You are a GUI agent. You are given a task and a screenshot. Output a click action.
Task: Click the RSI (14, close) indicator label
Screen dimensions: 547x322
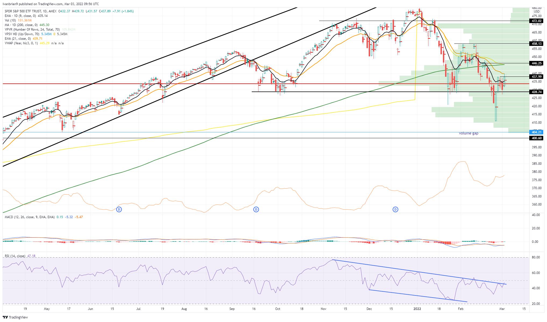(x=15, y=256)
